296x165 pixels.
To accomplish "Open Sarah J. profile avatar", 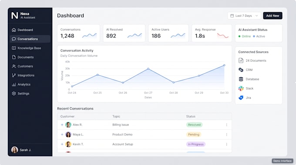I will 14,150.
